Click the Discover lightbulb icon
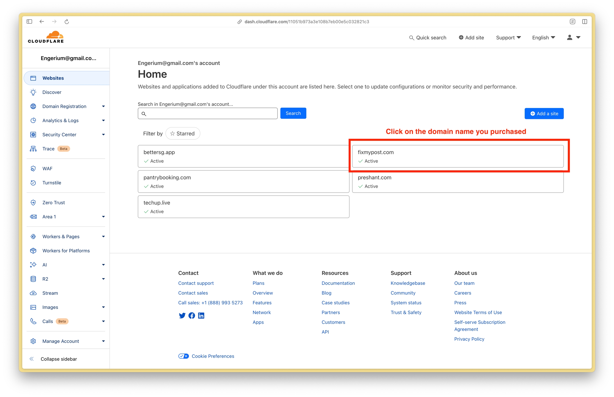614x397 pixels. tap(33, 92)
